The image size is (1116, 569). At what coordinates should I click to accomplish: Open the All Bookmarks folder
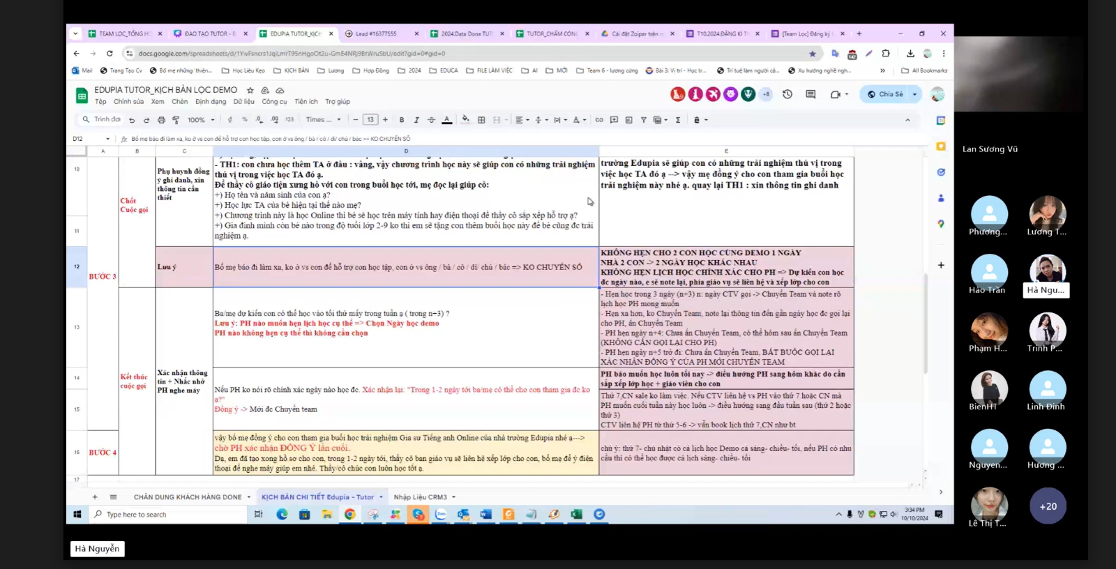click(924, 70)
